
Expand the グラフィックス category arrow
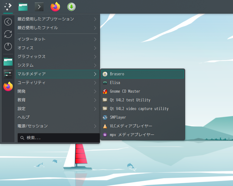[x=95, y=57]
